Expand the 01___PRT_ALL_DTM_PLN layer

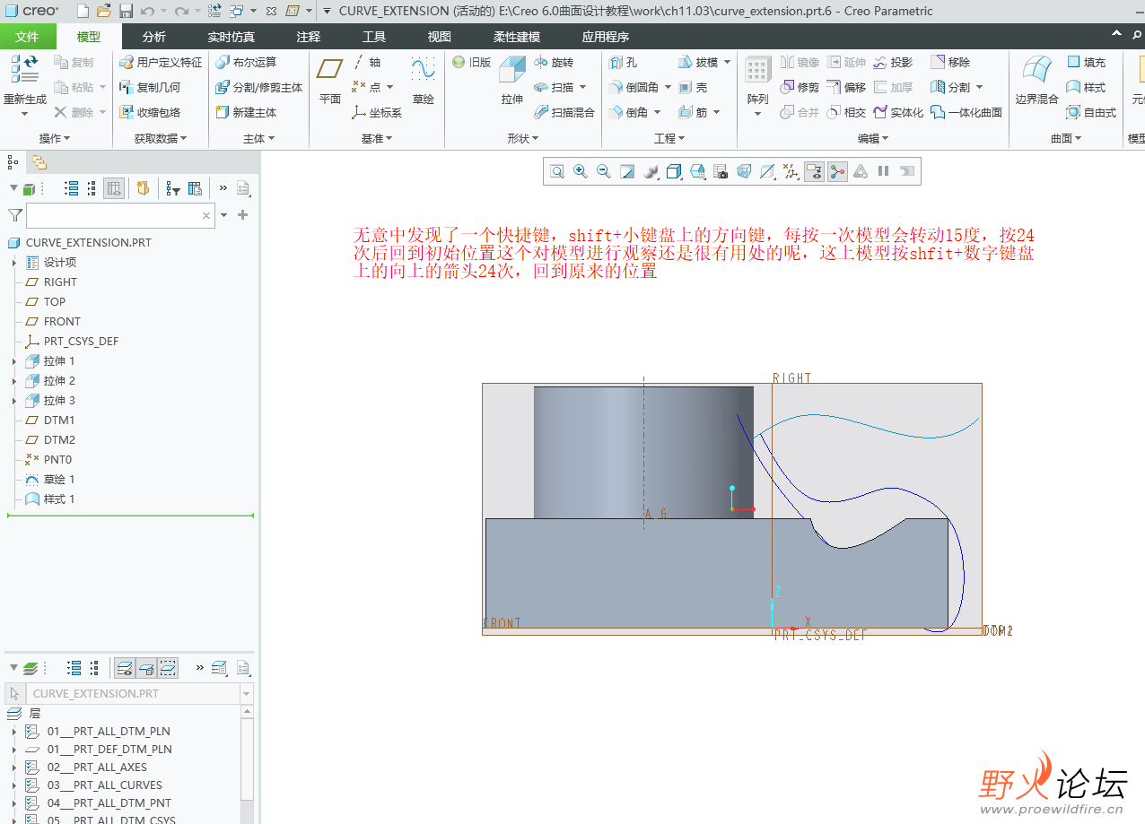(14, 732)
